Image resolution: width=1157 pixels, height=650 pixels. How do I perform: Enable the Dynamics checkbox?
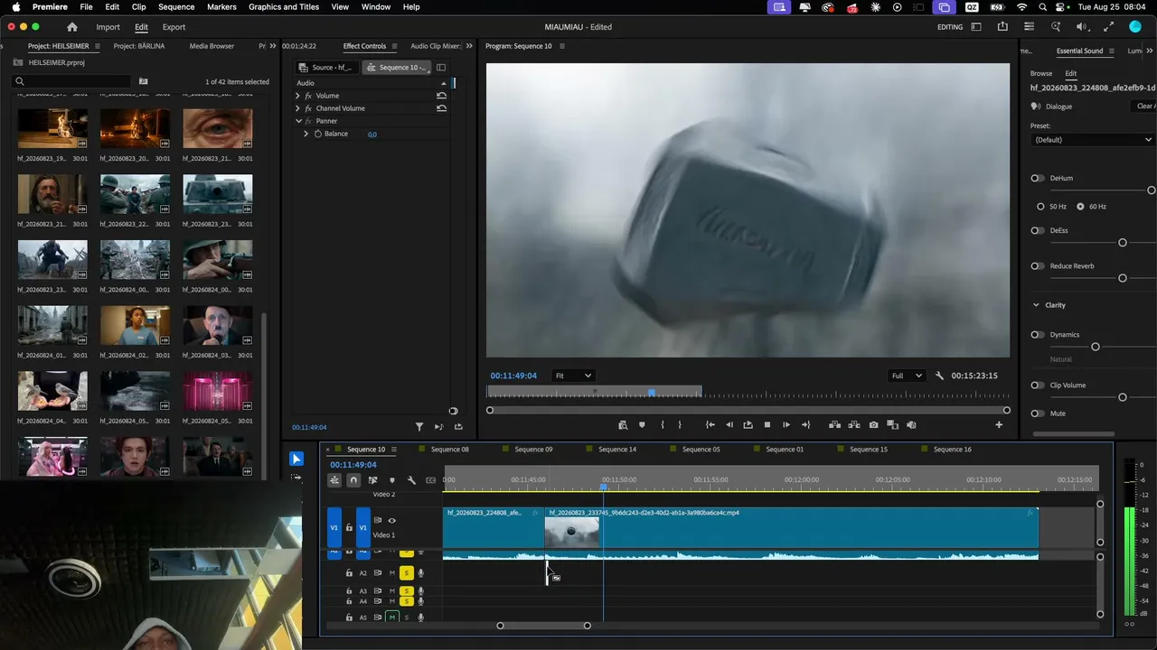[x=1038, y=335]
